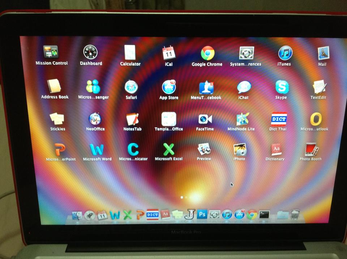Open Google Chrome in the Launchpad grid
Screen dimensions: 347x259
207,53
